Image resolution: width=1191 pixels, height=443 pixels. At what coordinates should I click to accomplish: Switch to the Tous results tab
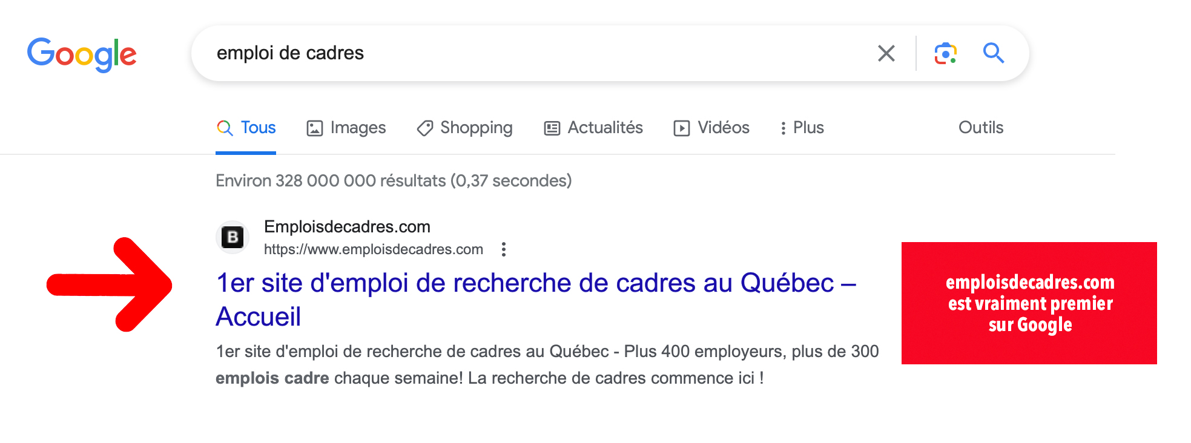pos(246,128)
